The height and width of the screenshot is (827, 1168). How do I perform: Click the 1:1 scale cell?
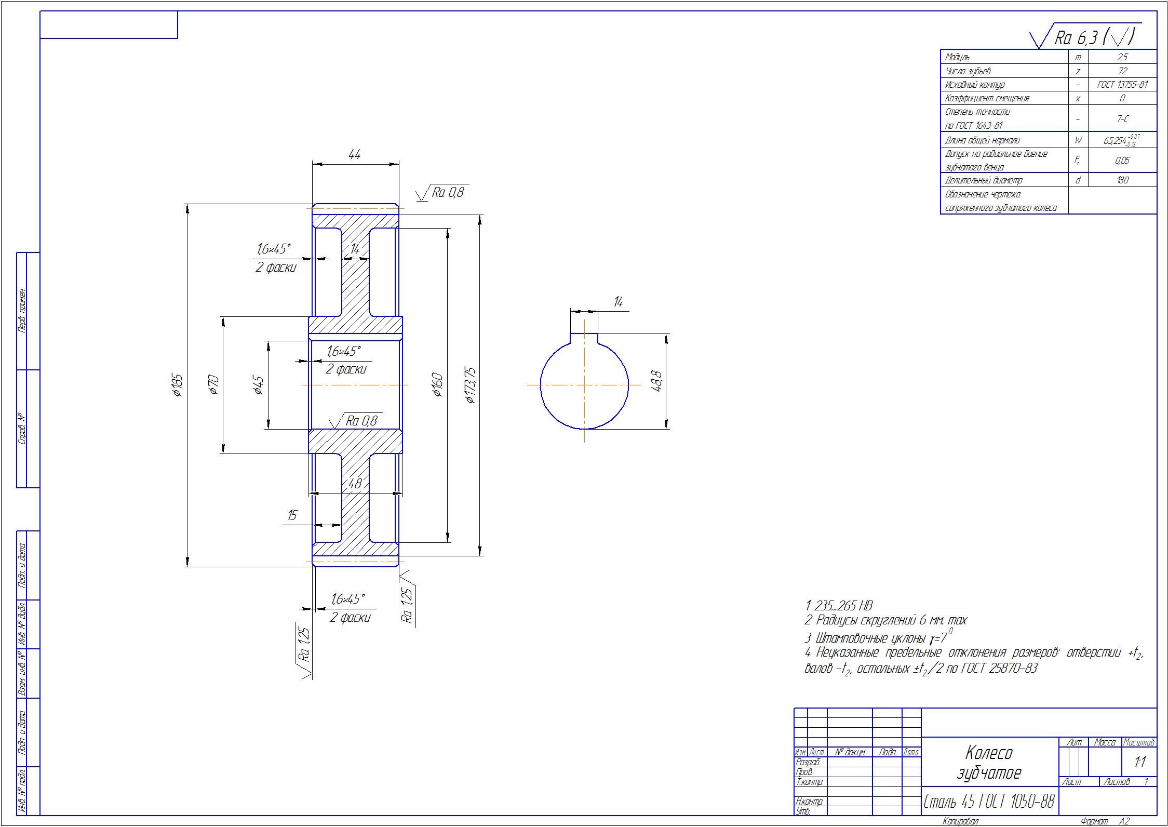tap(1140, 763)
